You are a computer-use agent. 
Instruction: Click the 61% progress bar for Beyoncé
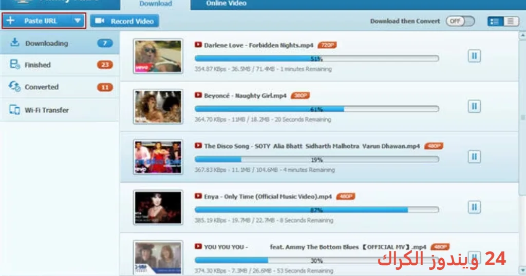(x=316, y=109)
